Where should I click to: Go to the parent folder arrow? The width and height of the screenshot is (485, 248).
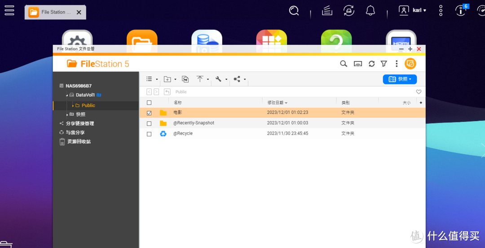[x=167, y=92]
